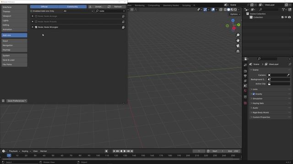The height and width of the screenshot is (164, 293).
Task: Toggle Enabled Add-ons Only checkbox
Action: click(x=32, y=11)
